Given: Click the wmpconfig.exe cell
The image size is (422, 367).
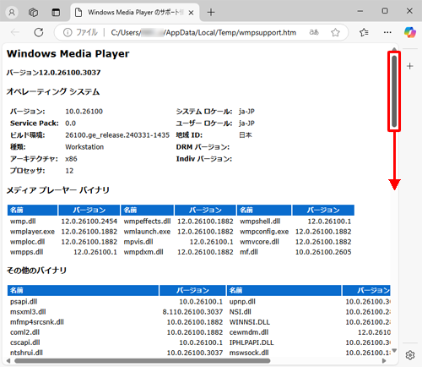Looking at the screenshot, I should tap(264, 232).
